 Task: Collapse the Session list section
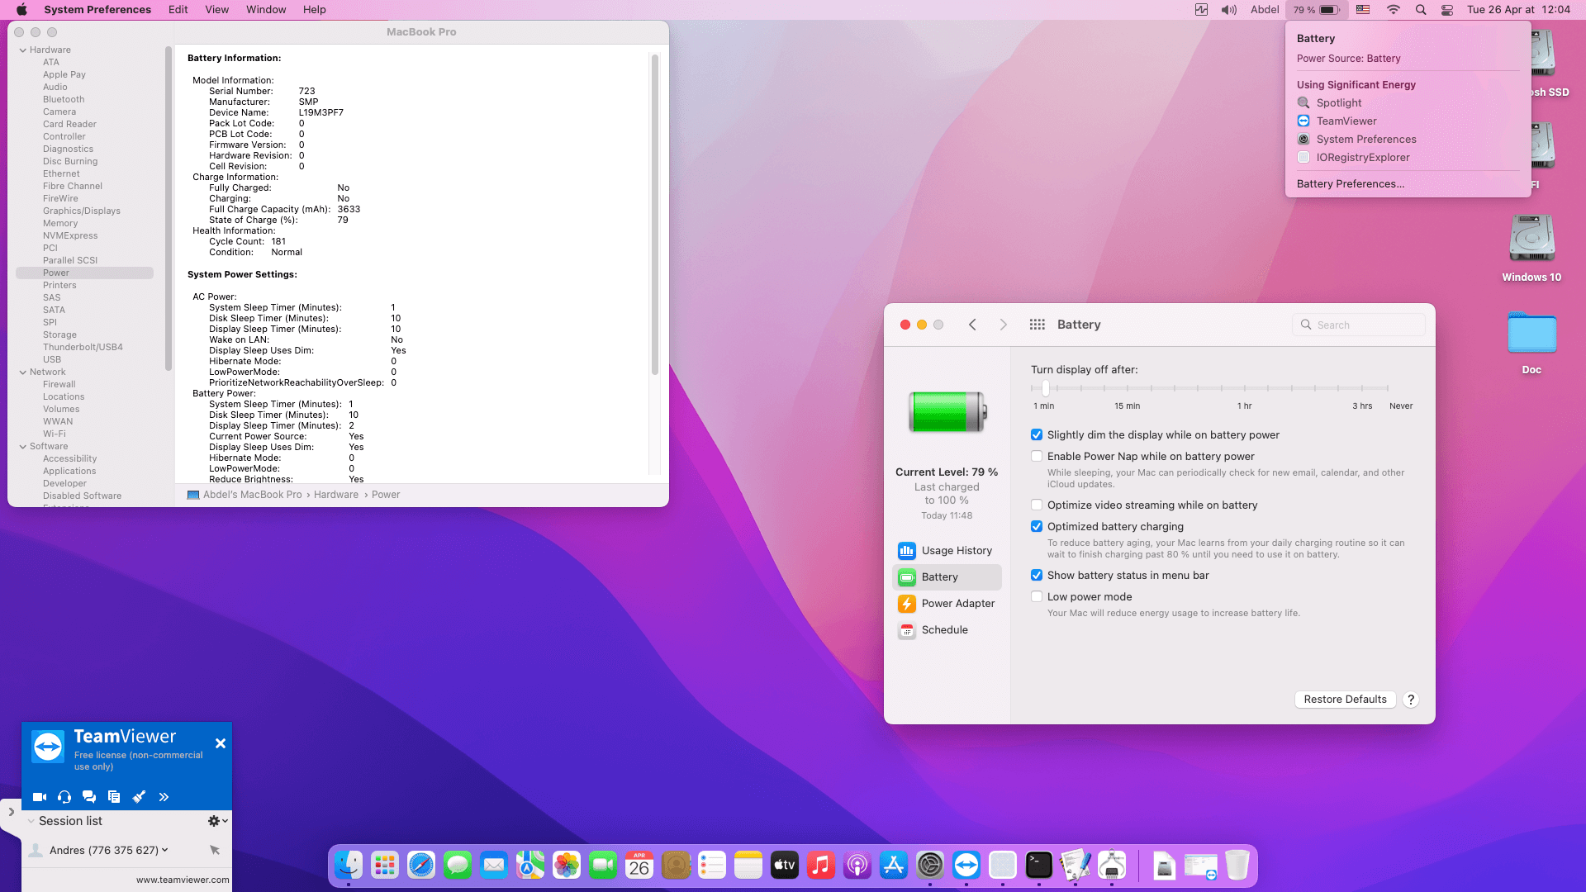[31, 821]
